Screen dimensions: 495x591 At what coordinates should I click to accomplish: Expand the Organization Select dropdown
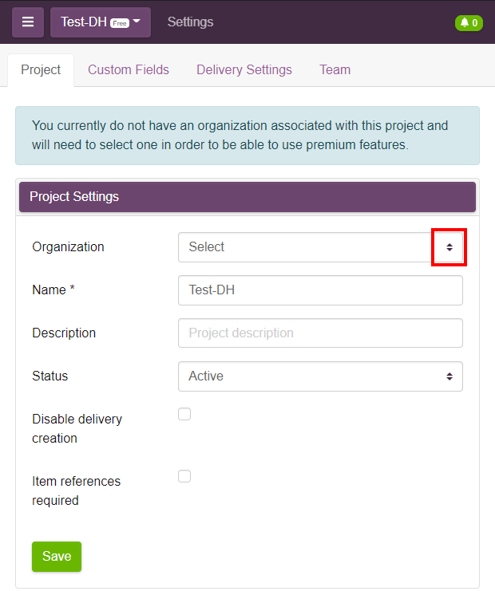[x=320, y=247]
